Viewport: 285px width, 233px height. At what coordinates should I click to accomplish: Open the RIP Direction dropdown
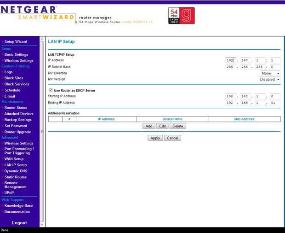click(x=270, y=73)
